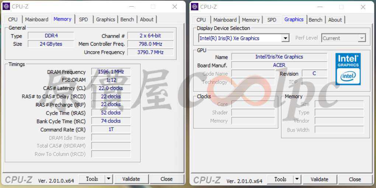This screenshot has width=376, height=188.
Task: Close left CPU-Z window via title bar X
Action: [175, 7]
